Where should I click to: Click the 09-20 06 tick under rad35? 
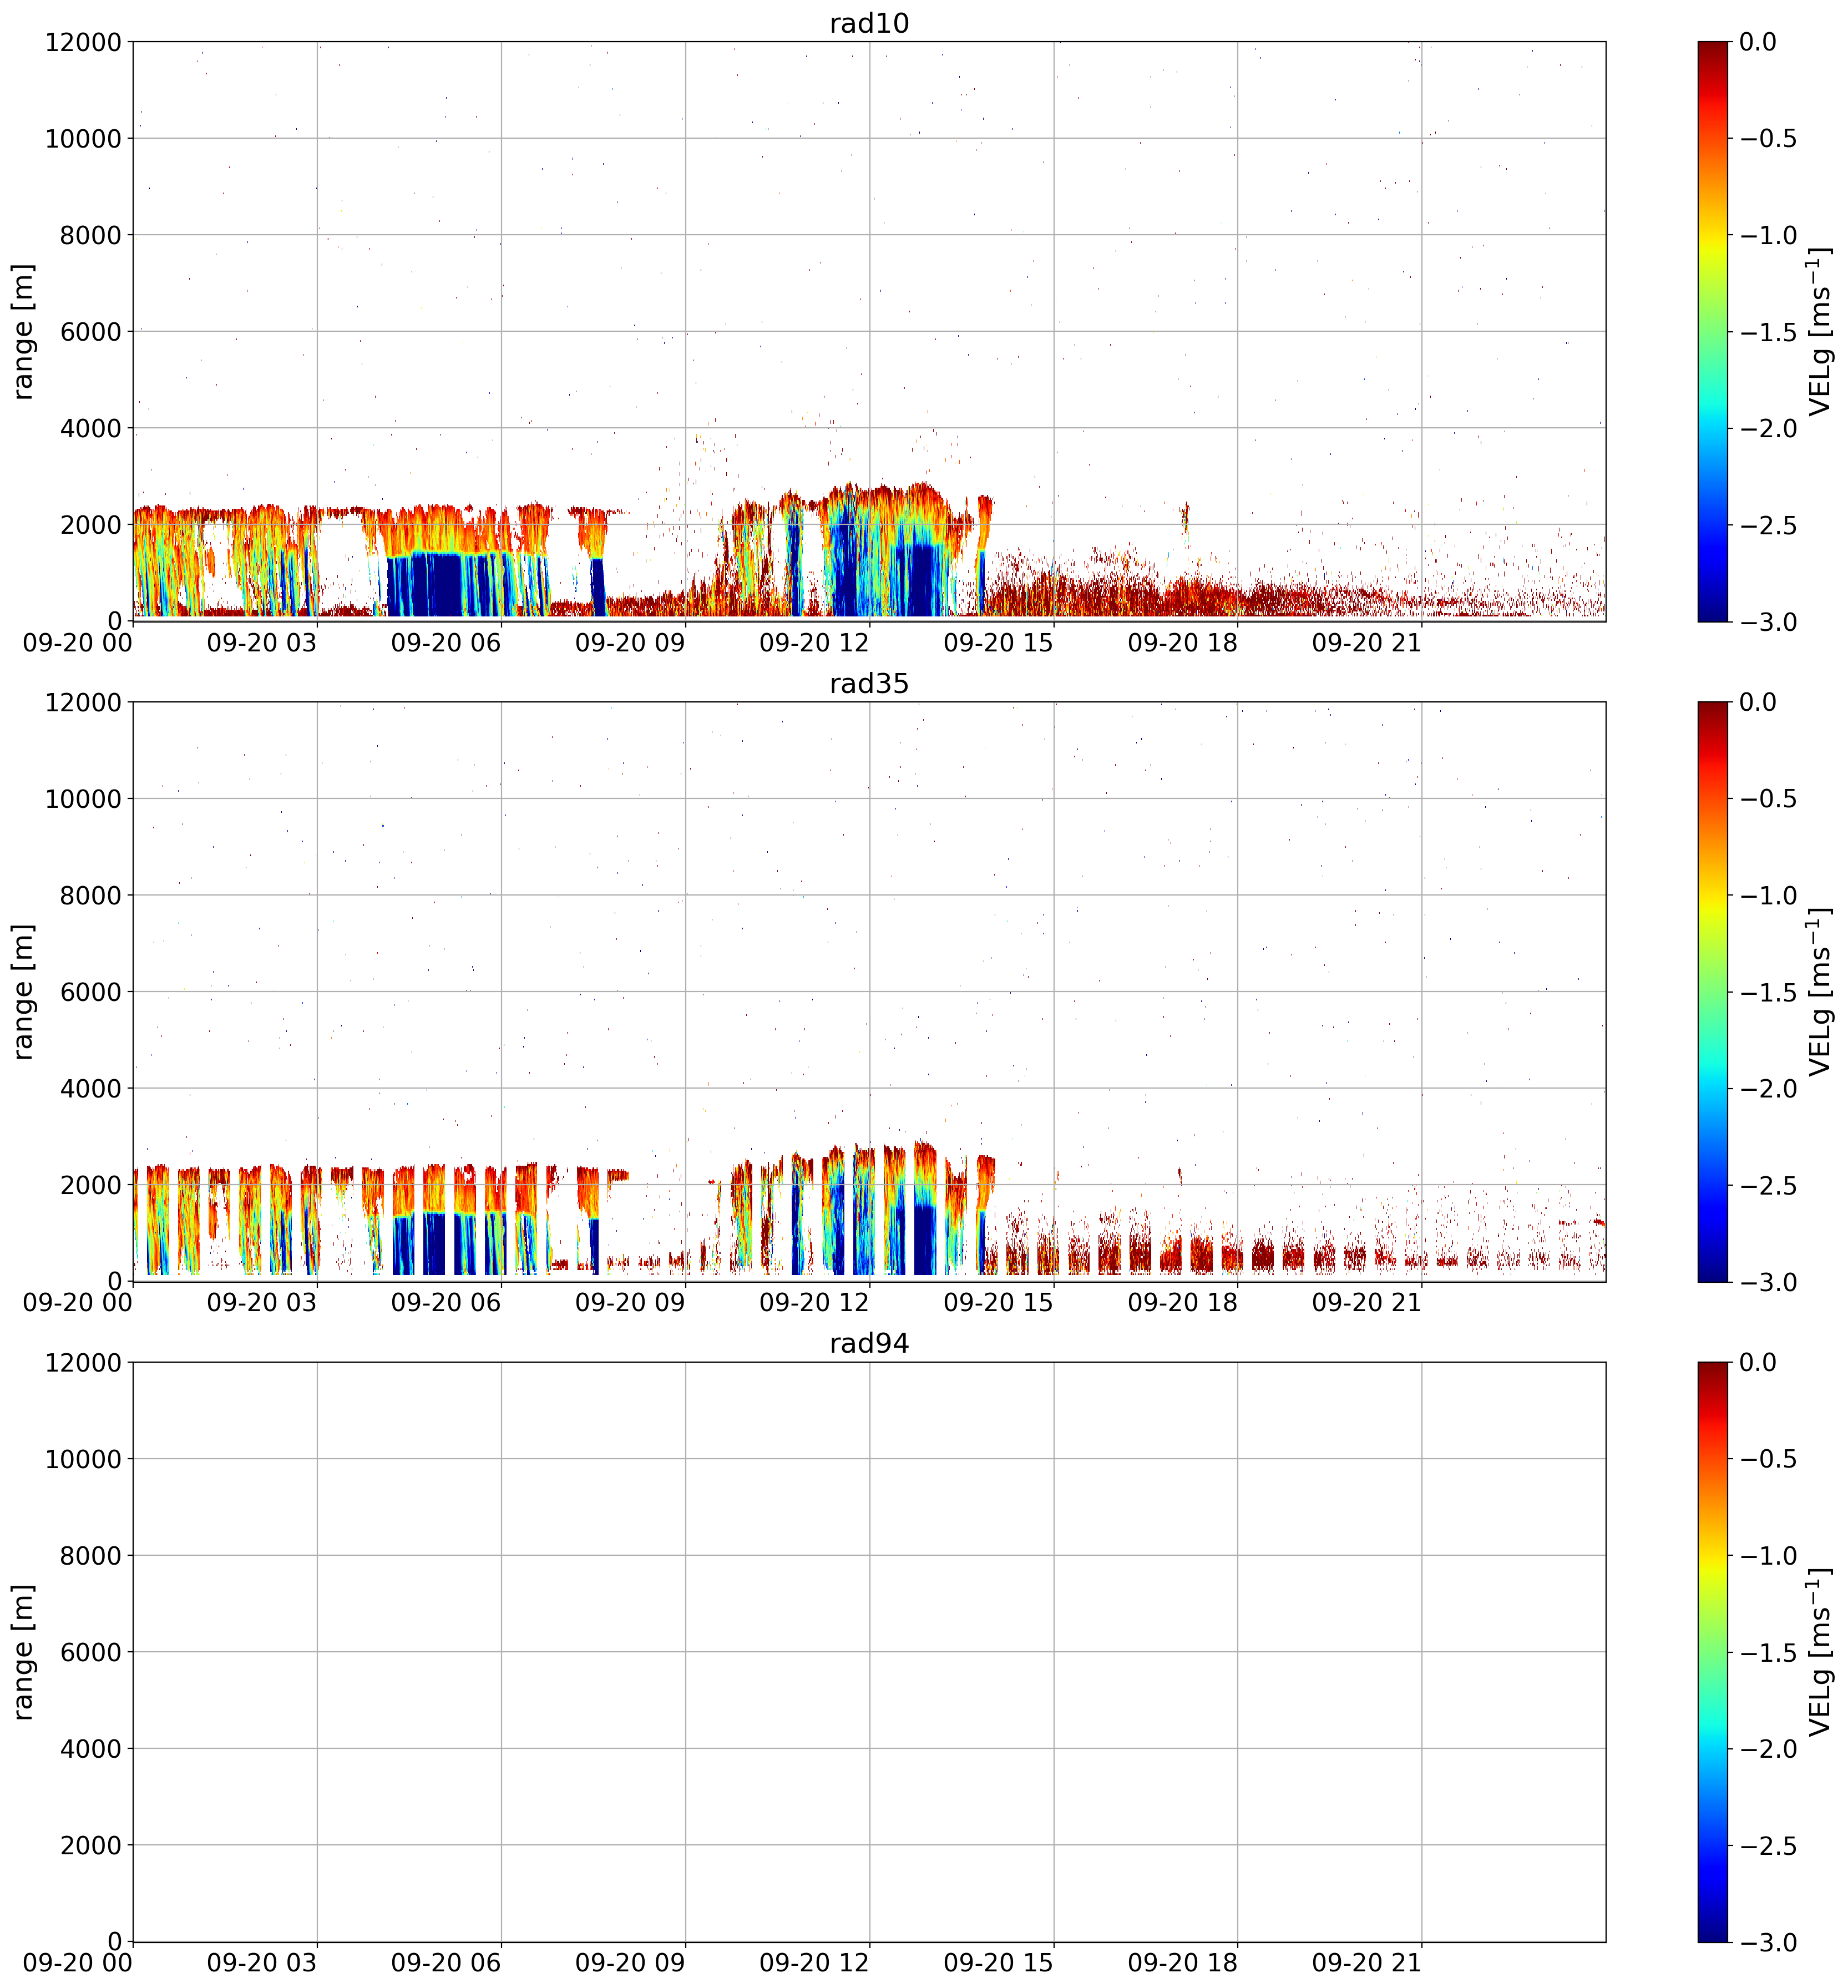tap(446, 1303)
